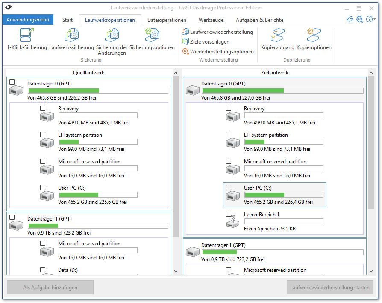Click the 1-Klick-Sicherung icon

click(x=26, y=35)
